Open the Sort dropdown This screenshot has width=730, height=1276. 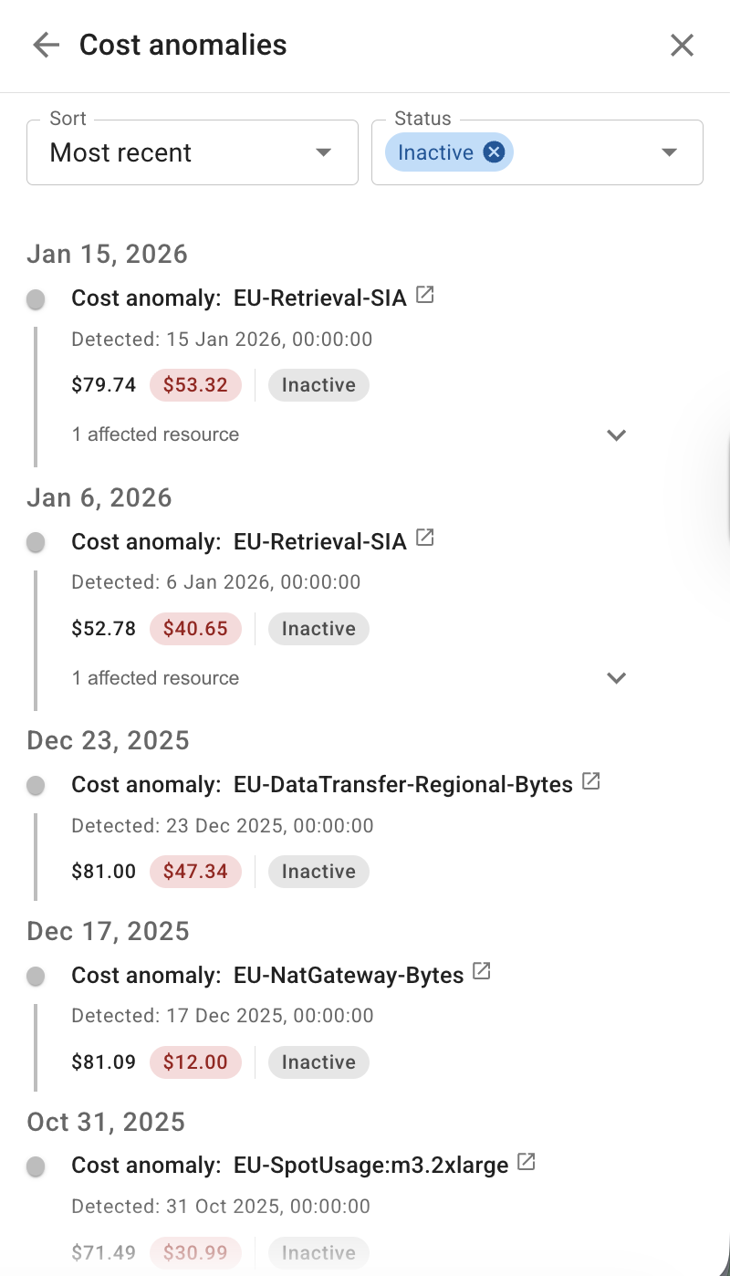pyautogui.click(x=192, y=152)
